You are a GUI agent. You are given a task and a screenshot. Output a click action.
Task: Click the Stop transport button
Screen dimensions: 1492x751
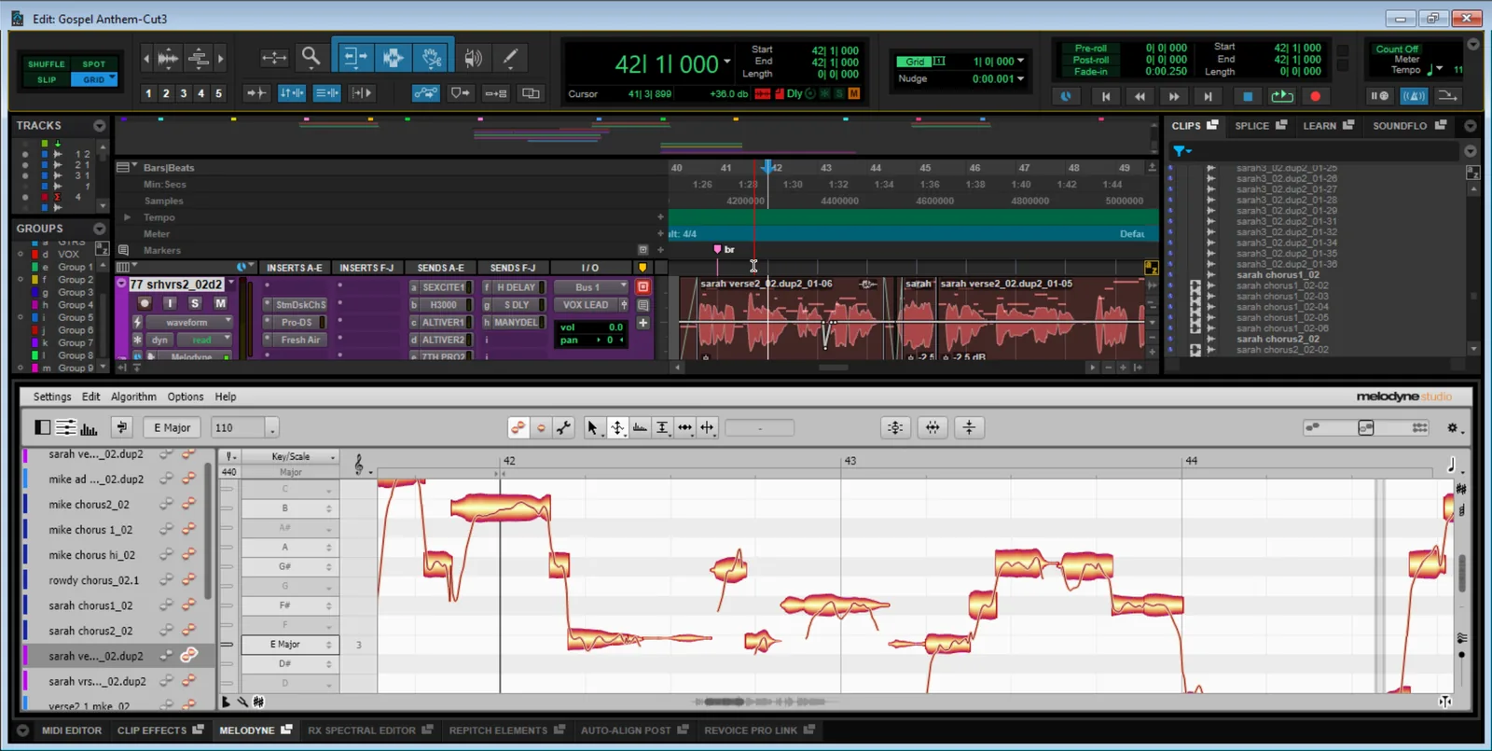(1247, 96)
